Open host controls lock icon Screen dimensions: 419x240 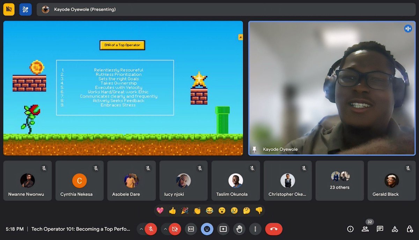point(410,229)
